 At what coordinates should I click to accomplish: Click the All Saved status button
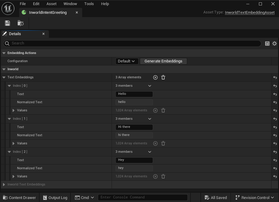216,197
